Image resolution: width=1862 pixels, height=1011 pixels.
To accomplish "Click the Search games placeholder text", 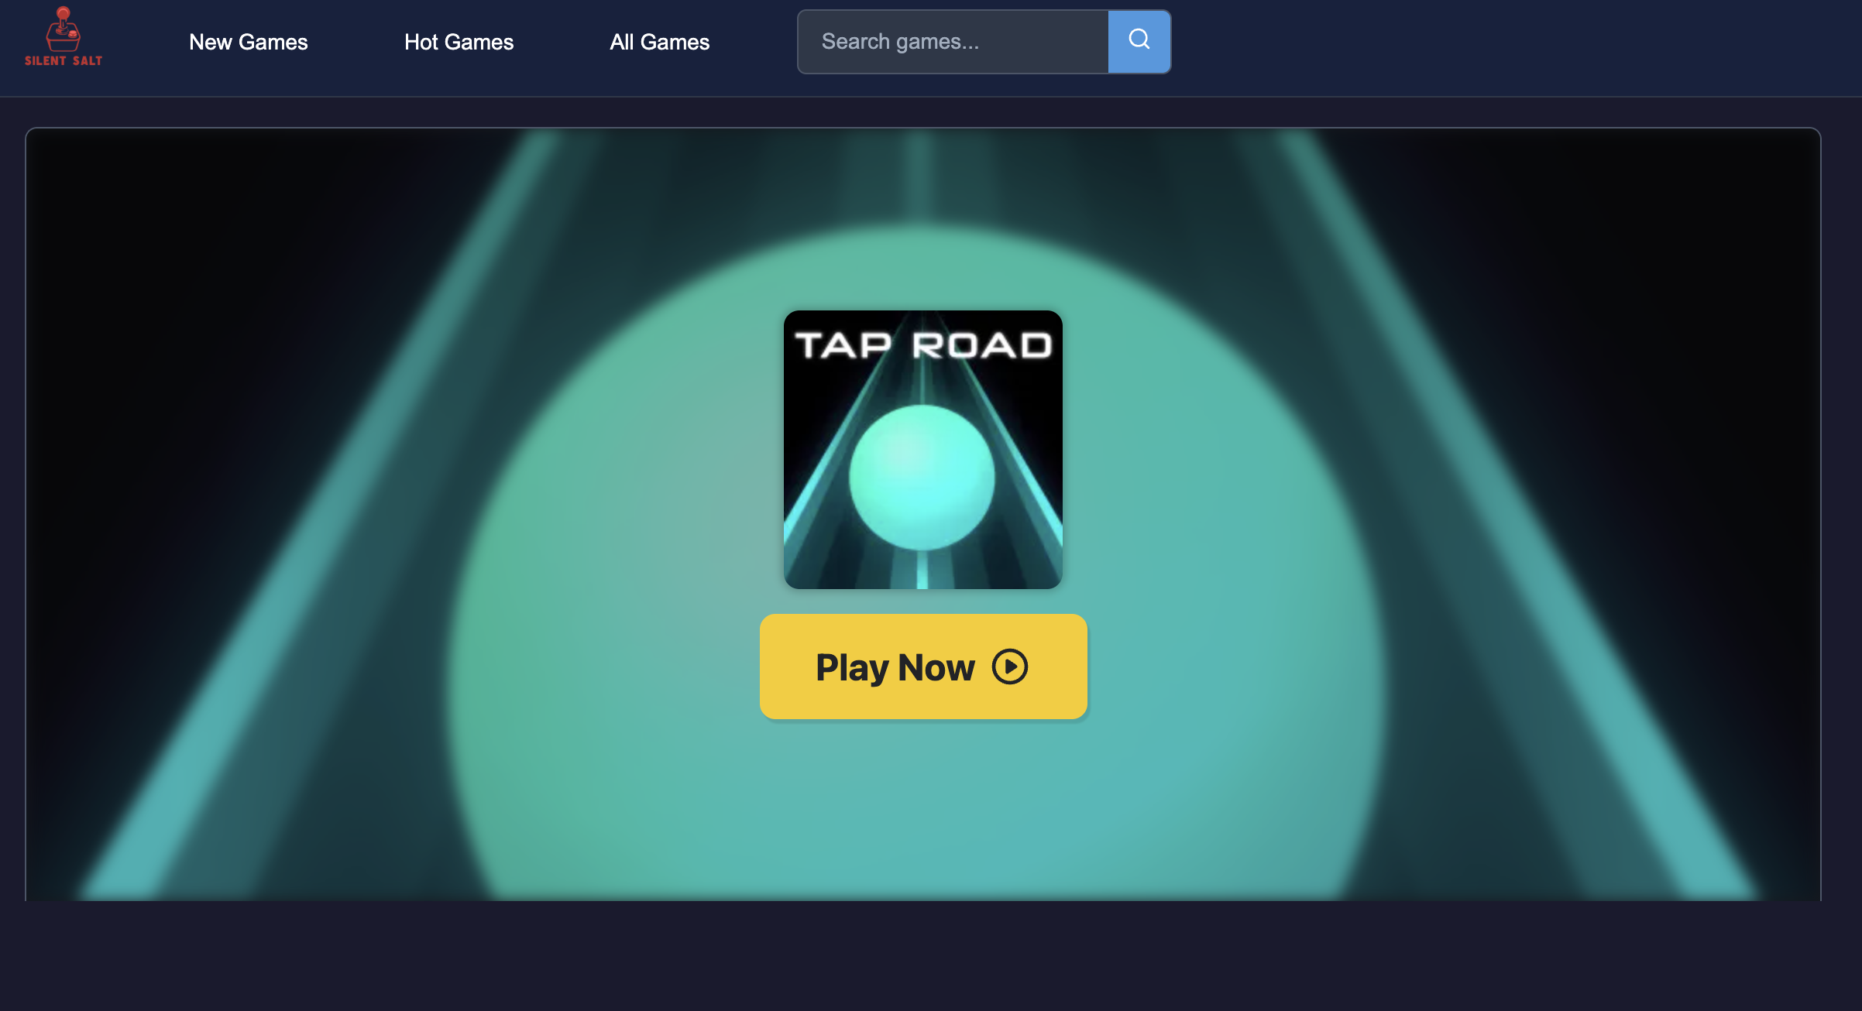I will coord(900,42).
